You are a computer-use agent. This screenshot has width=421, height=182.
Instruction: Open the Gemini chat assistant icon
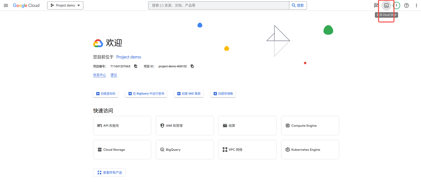pyautogui.click(x=376, y=6)
